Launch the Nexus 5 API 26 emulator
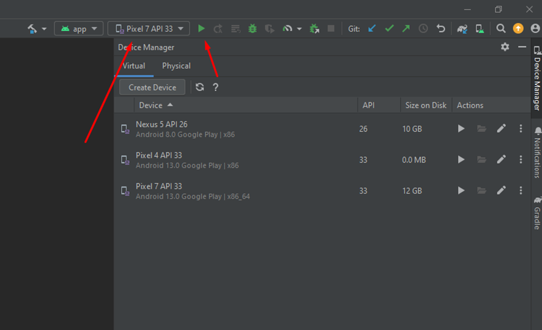Image resolution: width=542 pixels, height=330 pixels. (x=461, y=129)
